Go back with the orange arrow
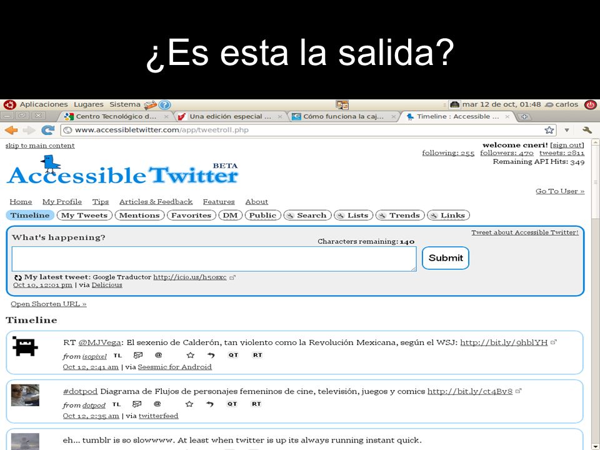The image size is (600, 450). pyautogui.click(x=11, y=130)
